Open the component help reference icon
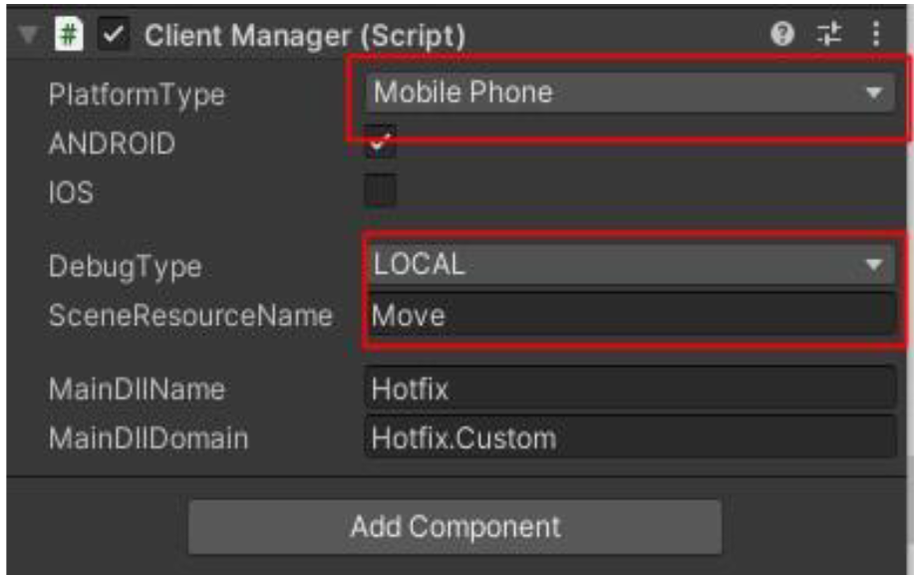This screenshot has height=575, width=914. point(783,35)
